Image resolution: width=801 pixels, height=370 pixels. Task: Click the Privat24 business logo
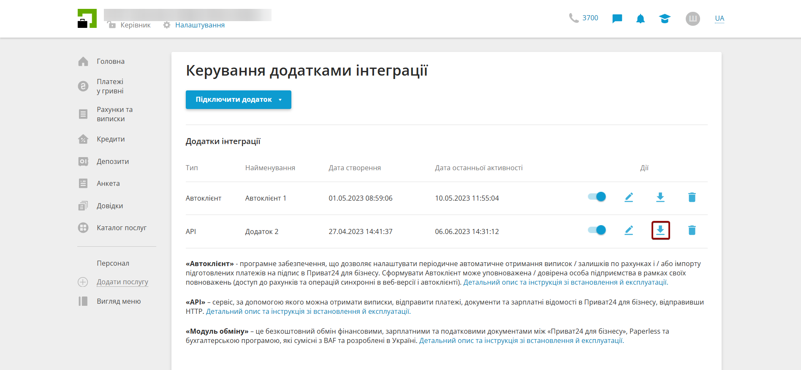(87, 19)
